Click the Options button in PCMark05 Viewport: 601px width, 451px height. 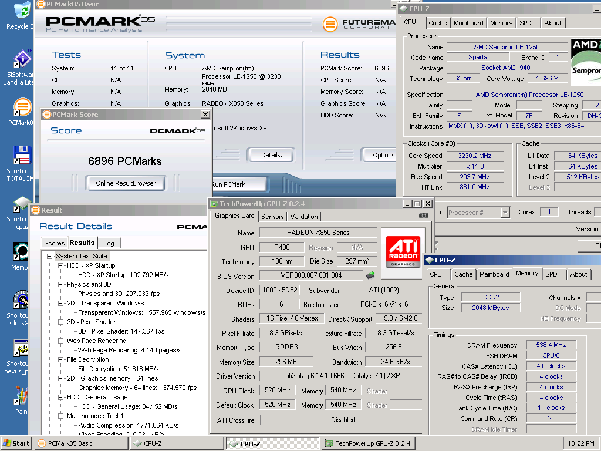pyautogui.click(x=380, y=155)
